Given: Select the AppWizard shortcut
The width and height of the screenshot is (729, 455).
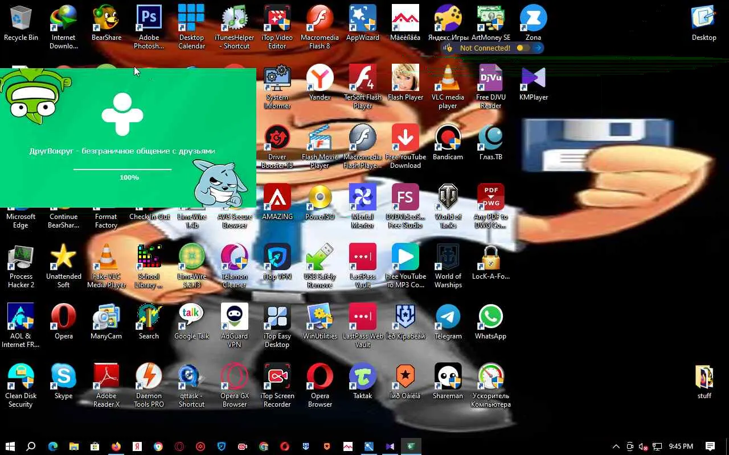Looking at the screenshot, I should pyautogui.click(x=363, y=24).
